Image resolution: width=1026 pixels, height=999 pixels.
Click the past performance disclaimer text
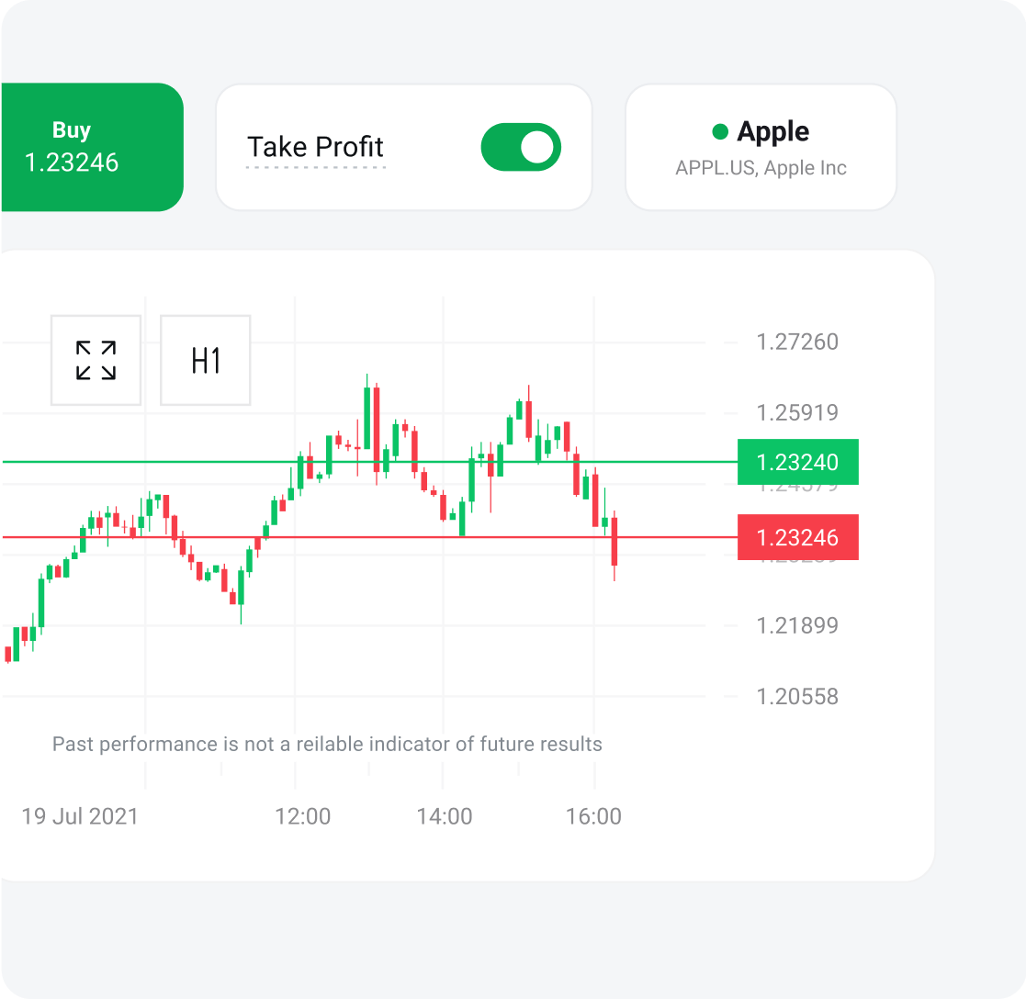click(326, 744)
